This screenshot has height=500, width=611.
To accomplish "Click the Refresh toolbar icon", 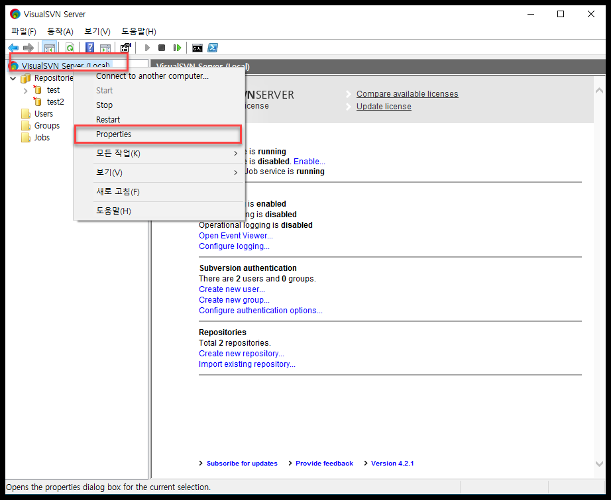I will click(x=70, y=48).
